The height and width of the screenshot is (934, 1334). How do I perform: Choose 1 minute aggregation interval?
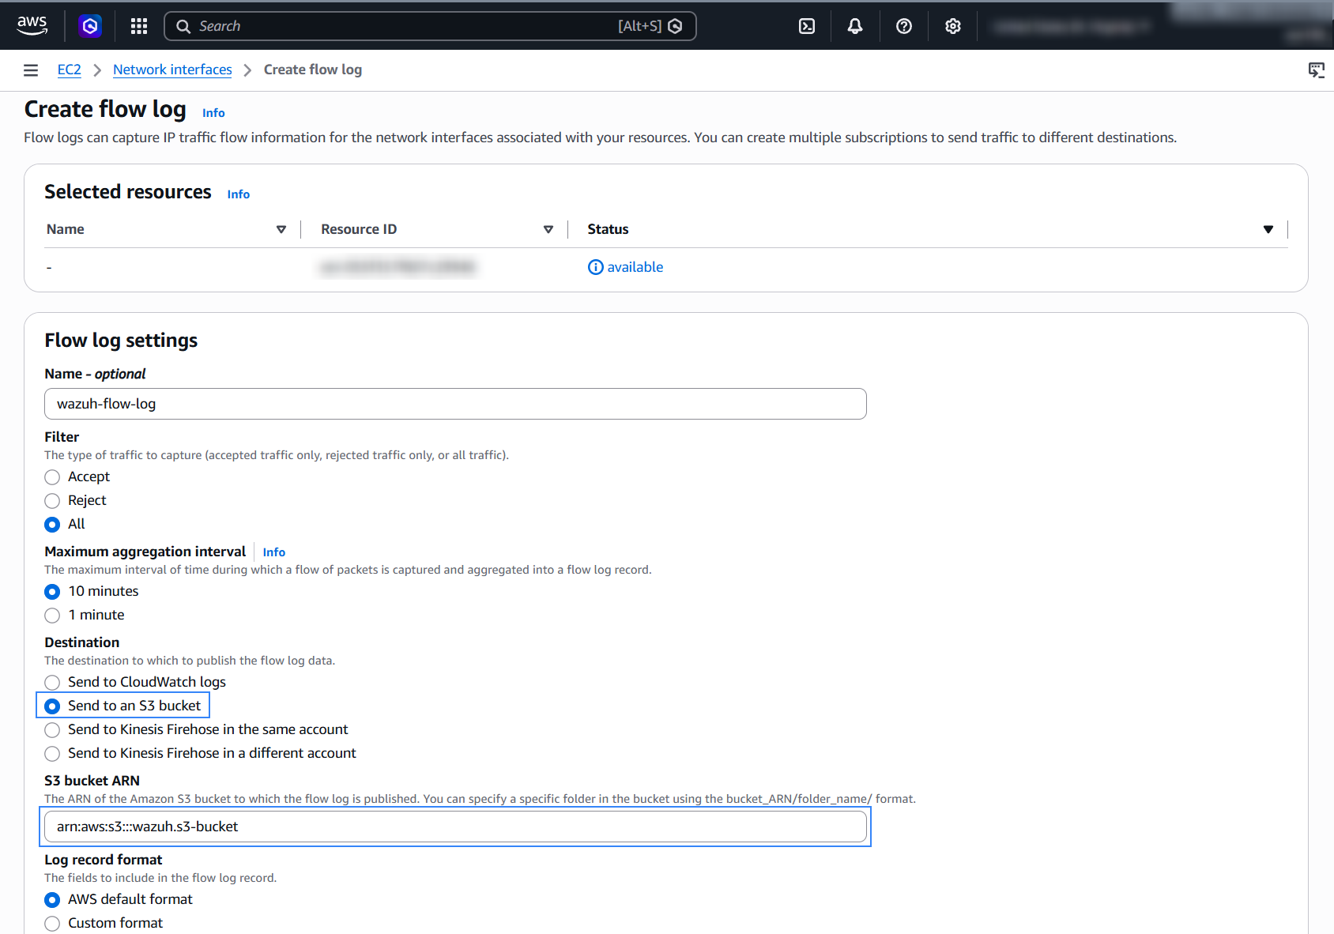coord(52,616)
